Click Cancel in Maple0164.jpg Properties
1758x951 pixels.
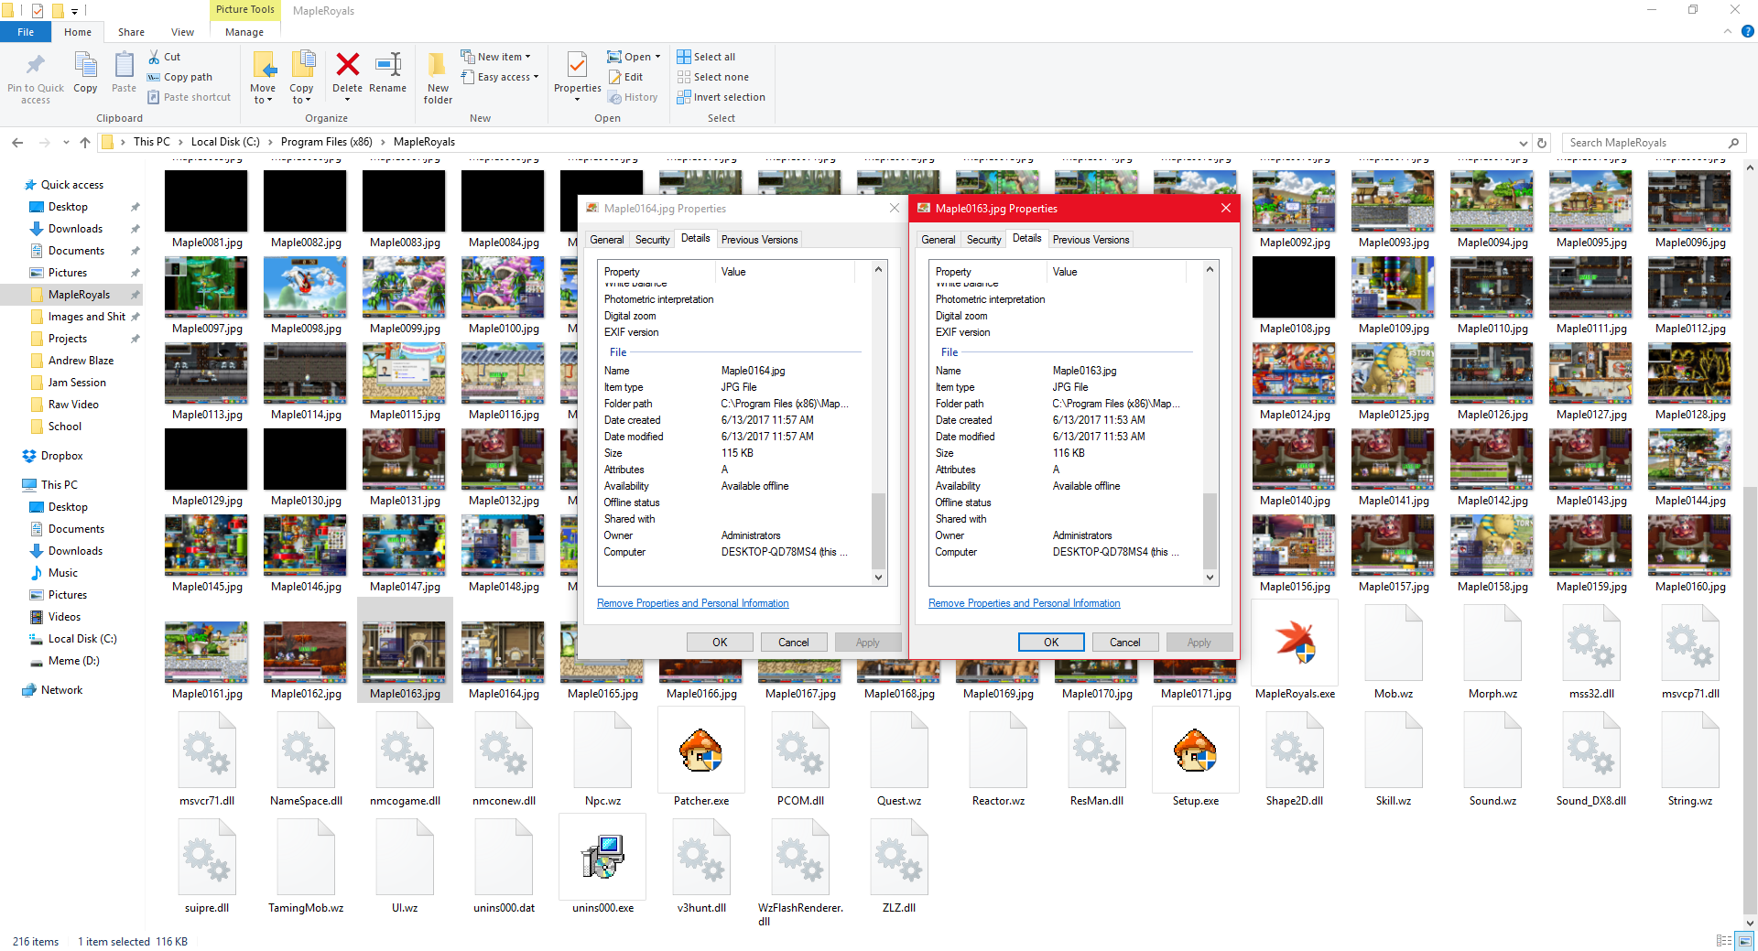794,642
